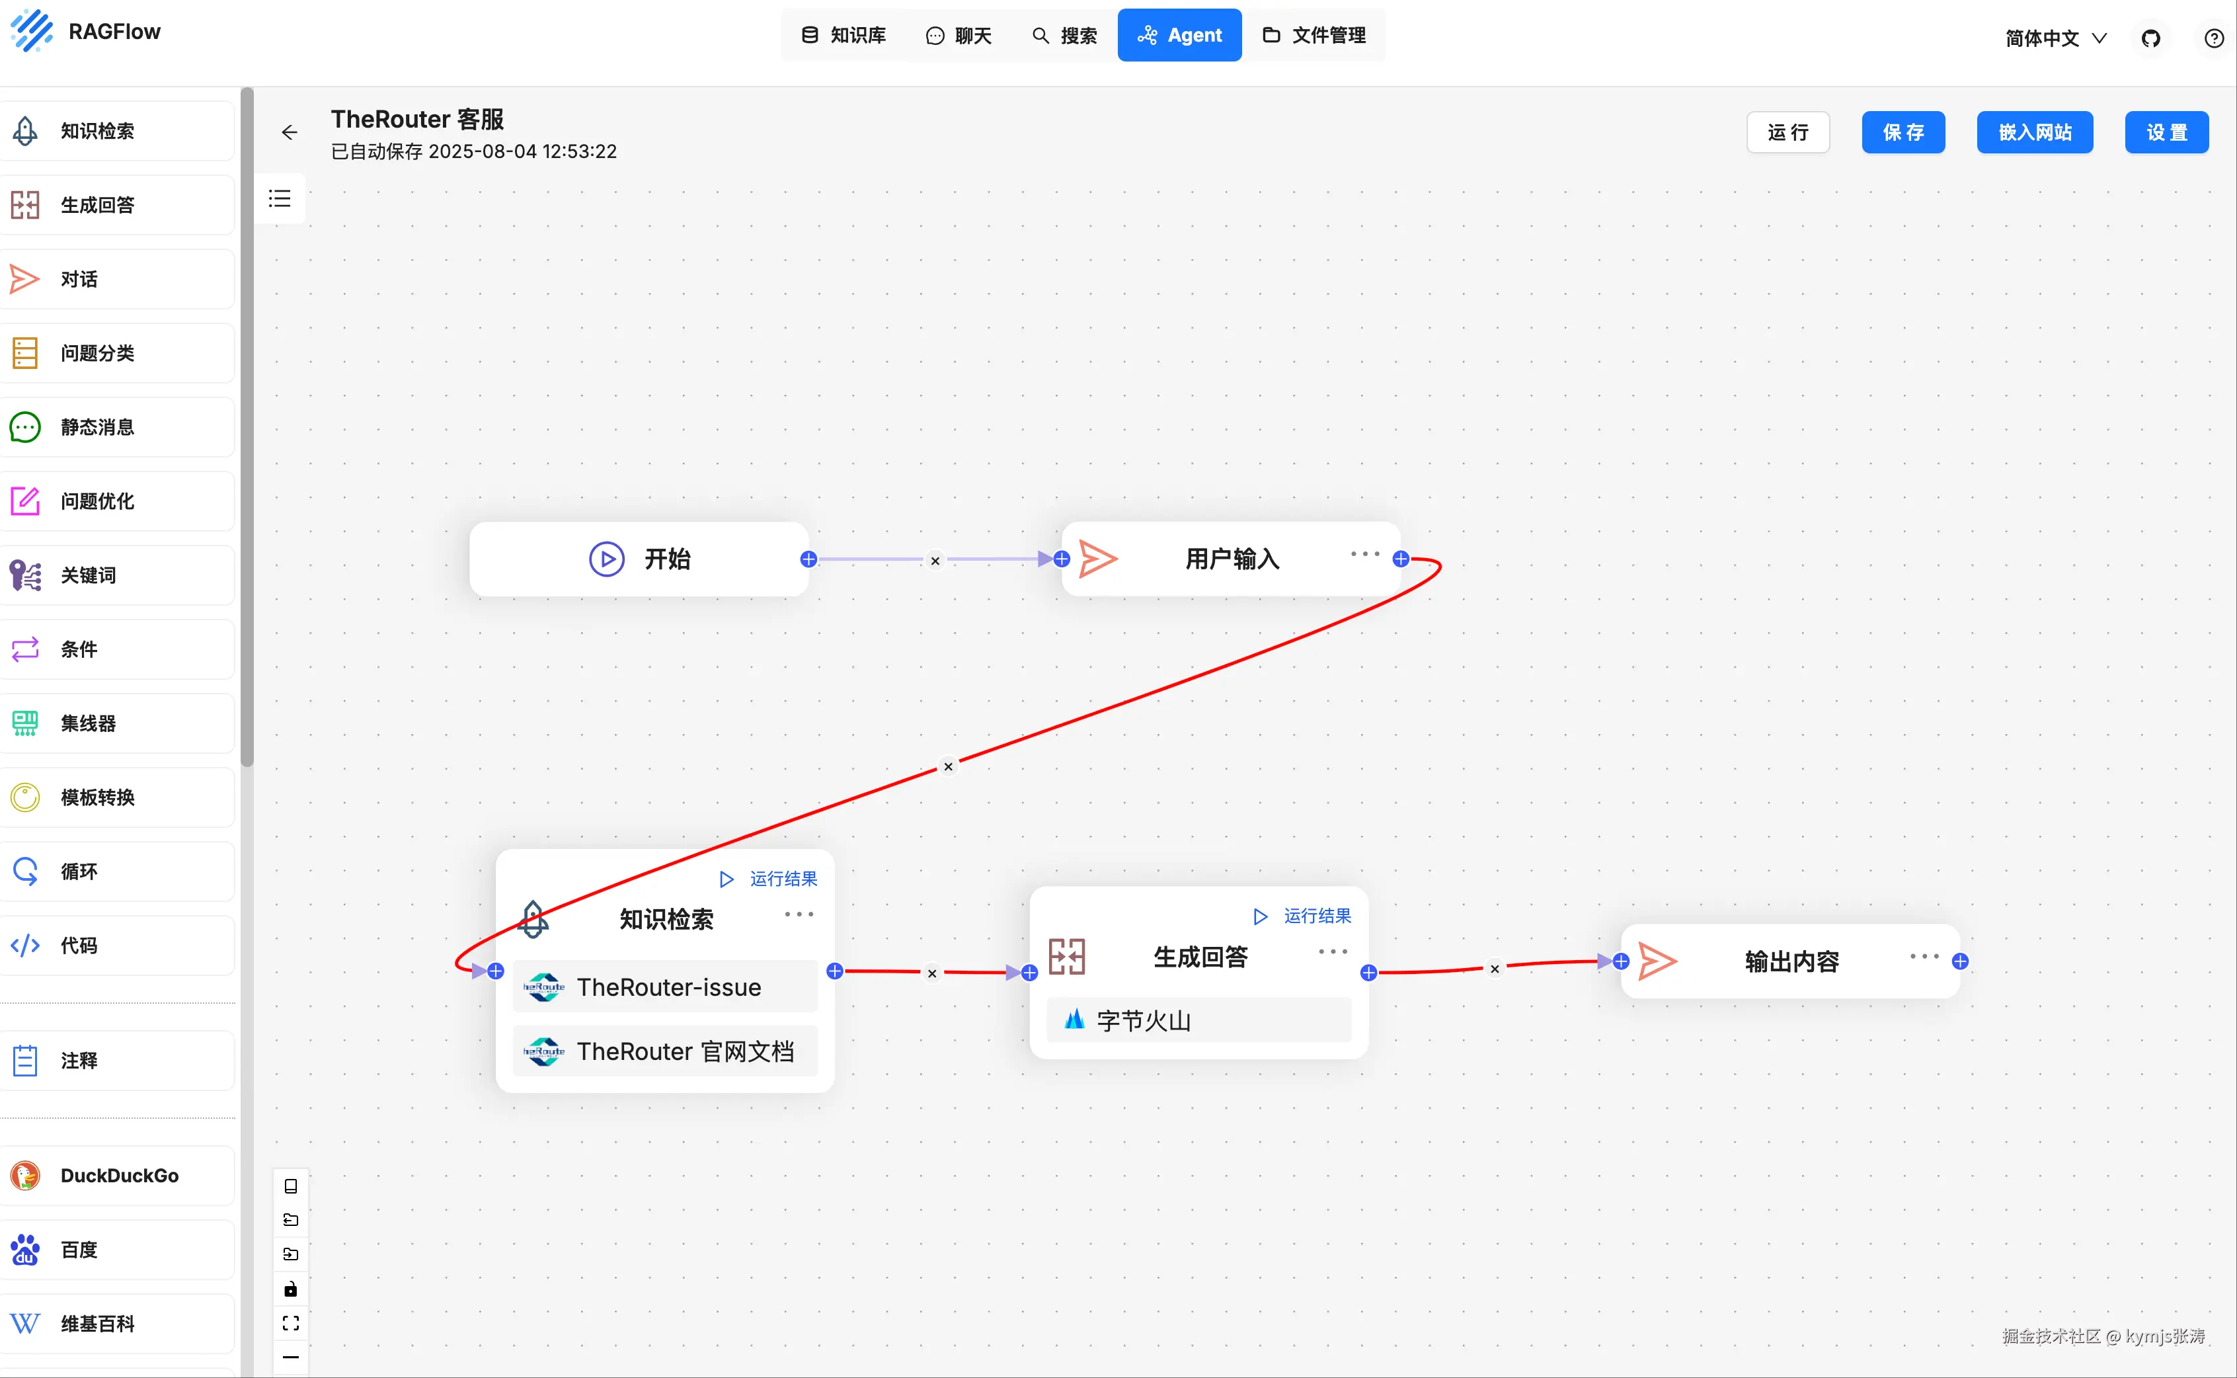The width and height of the screenshot is (2237, 1378).
Task: Select the 输出内容 node
Action: point(1791,961)
